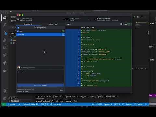Click VS Code open changes icon
The image size is (156, 117).
click(x=138, y=17)
